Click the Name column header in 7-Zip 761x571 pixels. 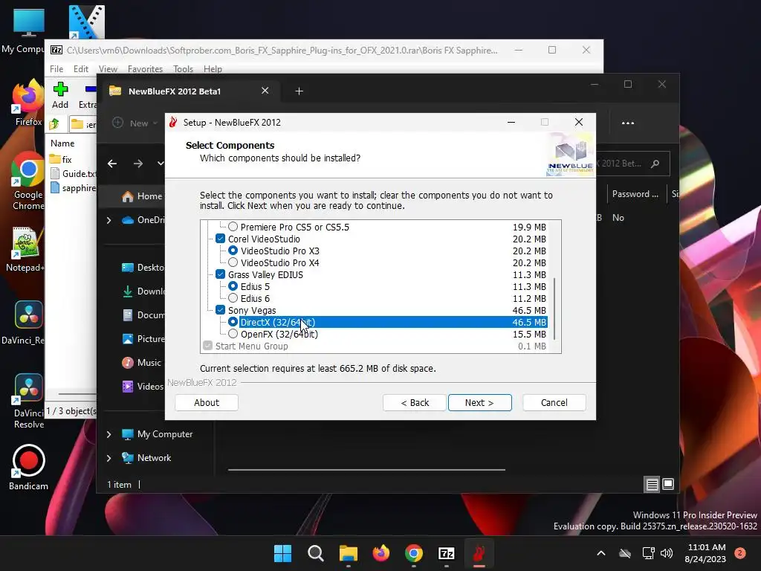tap(62, 143)
